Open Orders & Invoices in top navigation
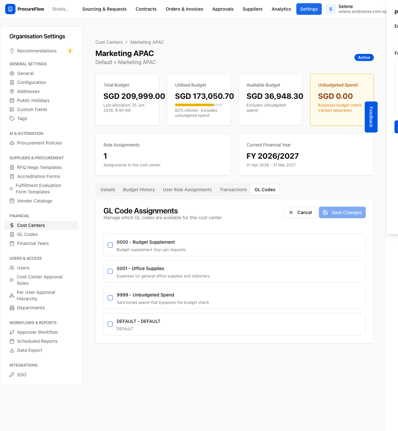Image resolution: width=398 pixels, height=431 pixels. pos(184,9)
